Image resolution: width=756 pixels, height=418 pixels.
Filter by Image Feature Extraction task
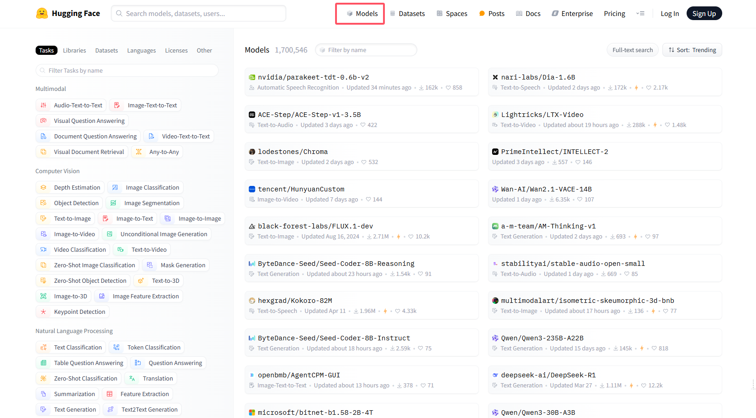click(139, 296)
